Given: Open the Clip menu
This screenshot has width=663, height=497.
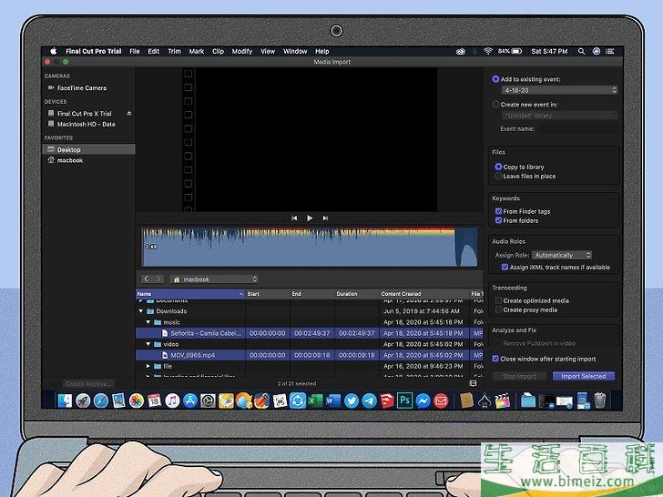Looking at the screenshot, I should 218,51.
